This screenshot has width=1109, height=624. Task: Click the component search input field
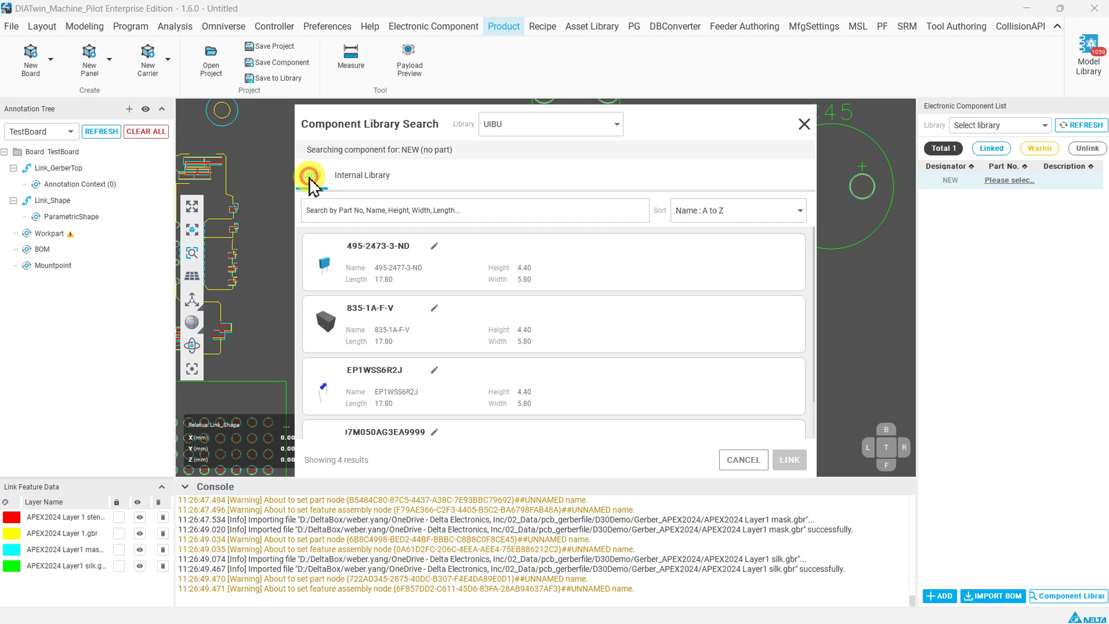[x=475, y=210]
